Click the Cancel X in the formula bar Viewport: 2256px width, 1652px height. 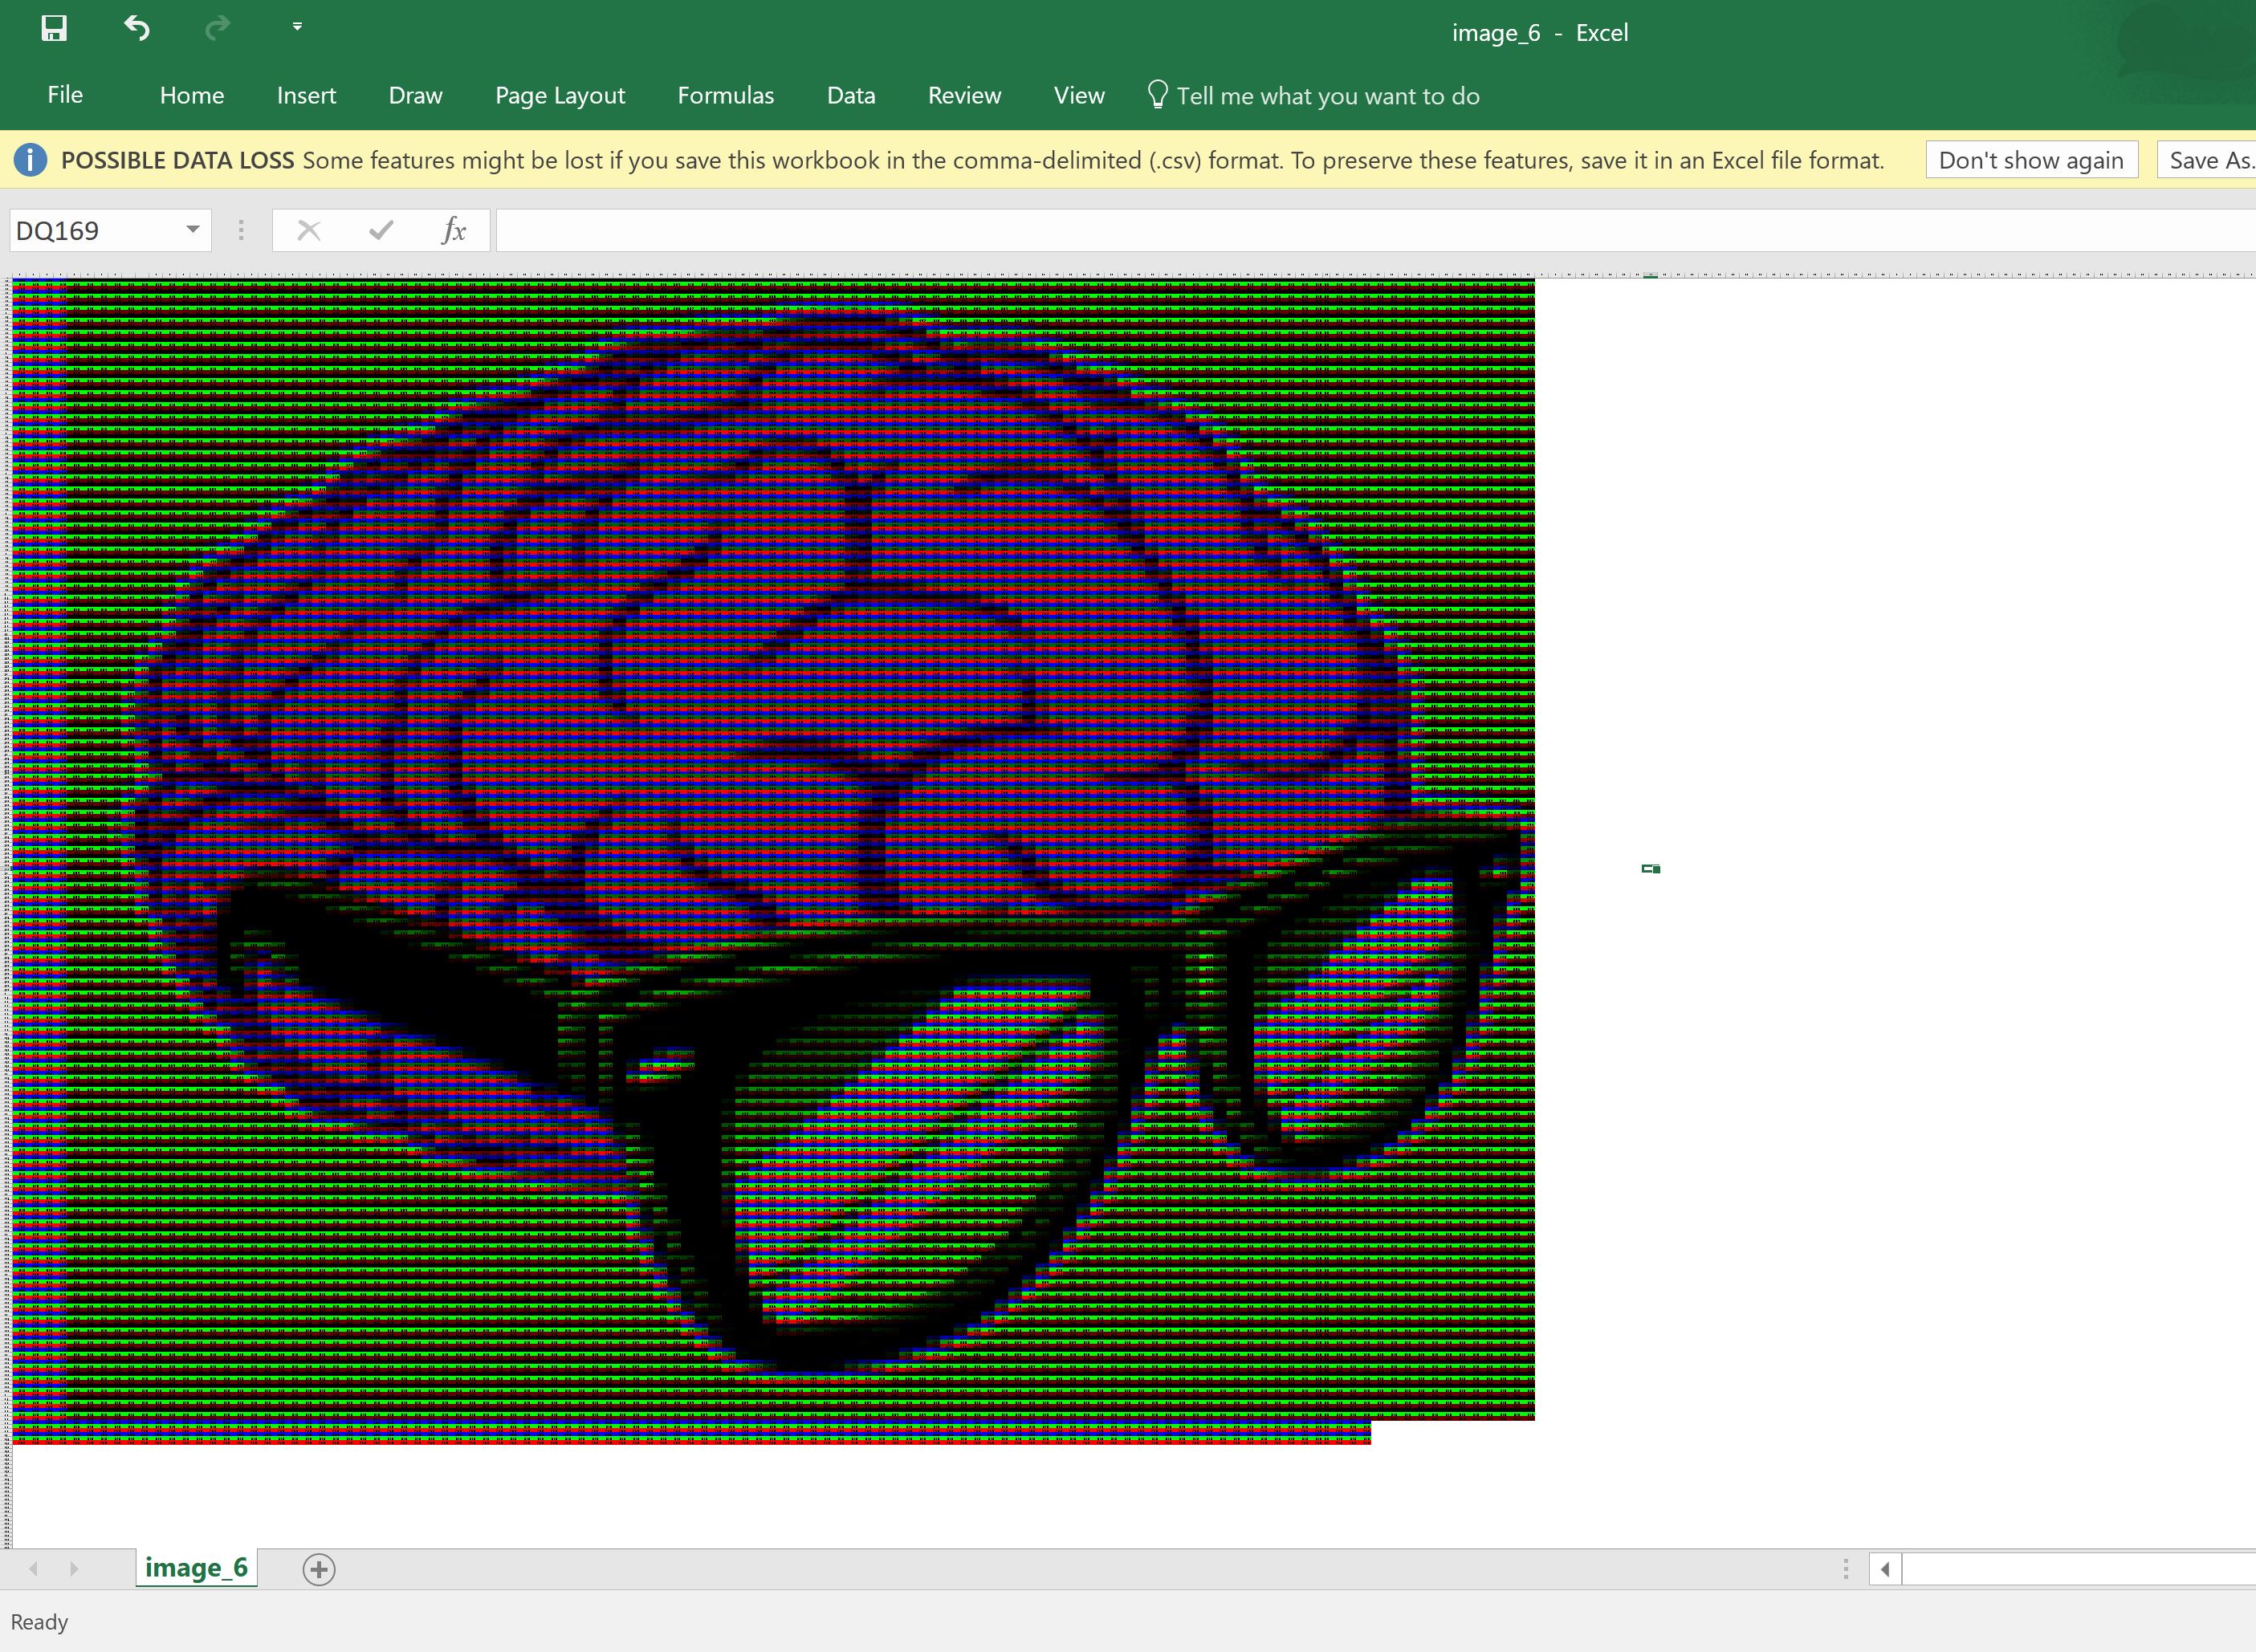(309, 230)
